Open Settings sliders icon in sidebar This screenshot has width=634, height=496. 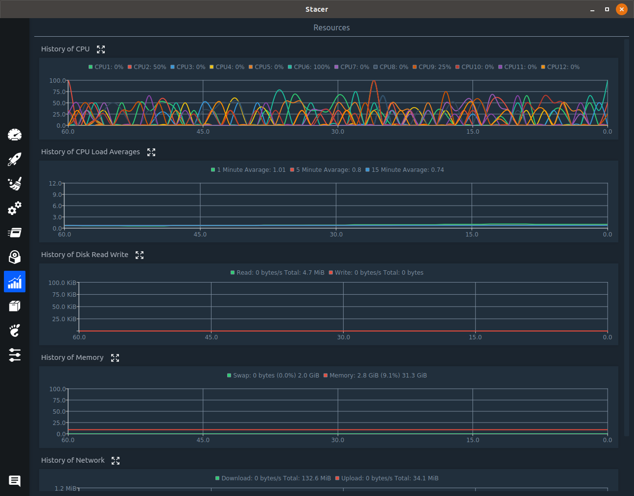click(x=15, y=355)
